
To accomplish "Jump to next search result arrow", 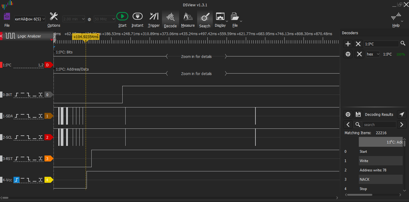I will (x=401, y=125).
